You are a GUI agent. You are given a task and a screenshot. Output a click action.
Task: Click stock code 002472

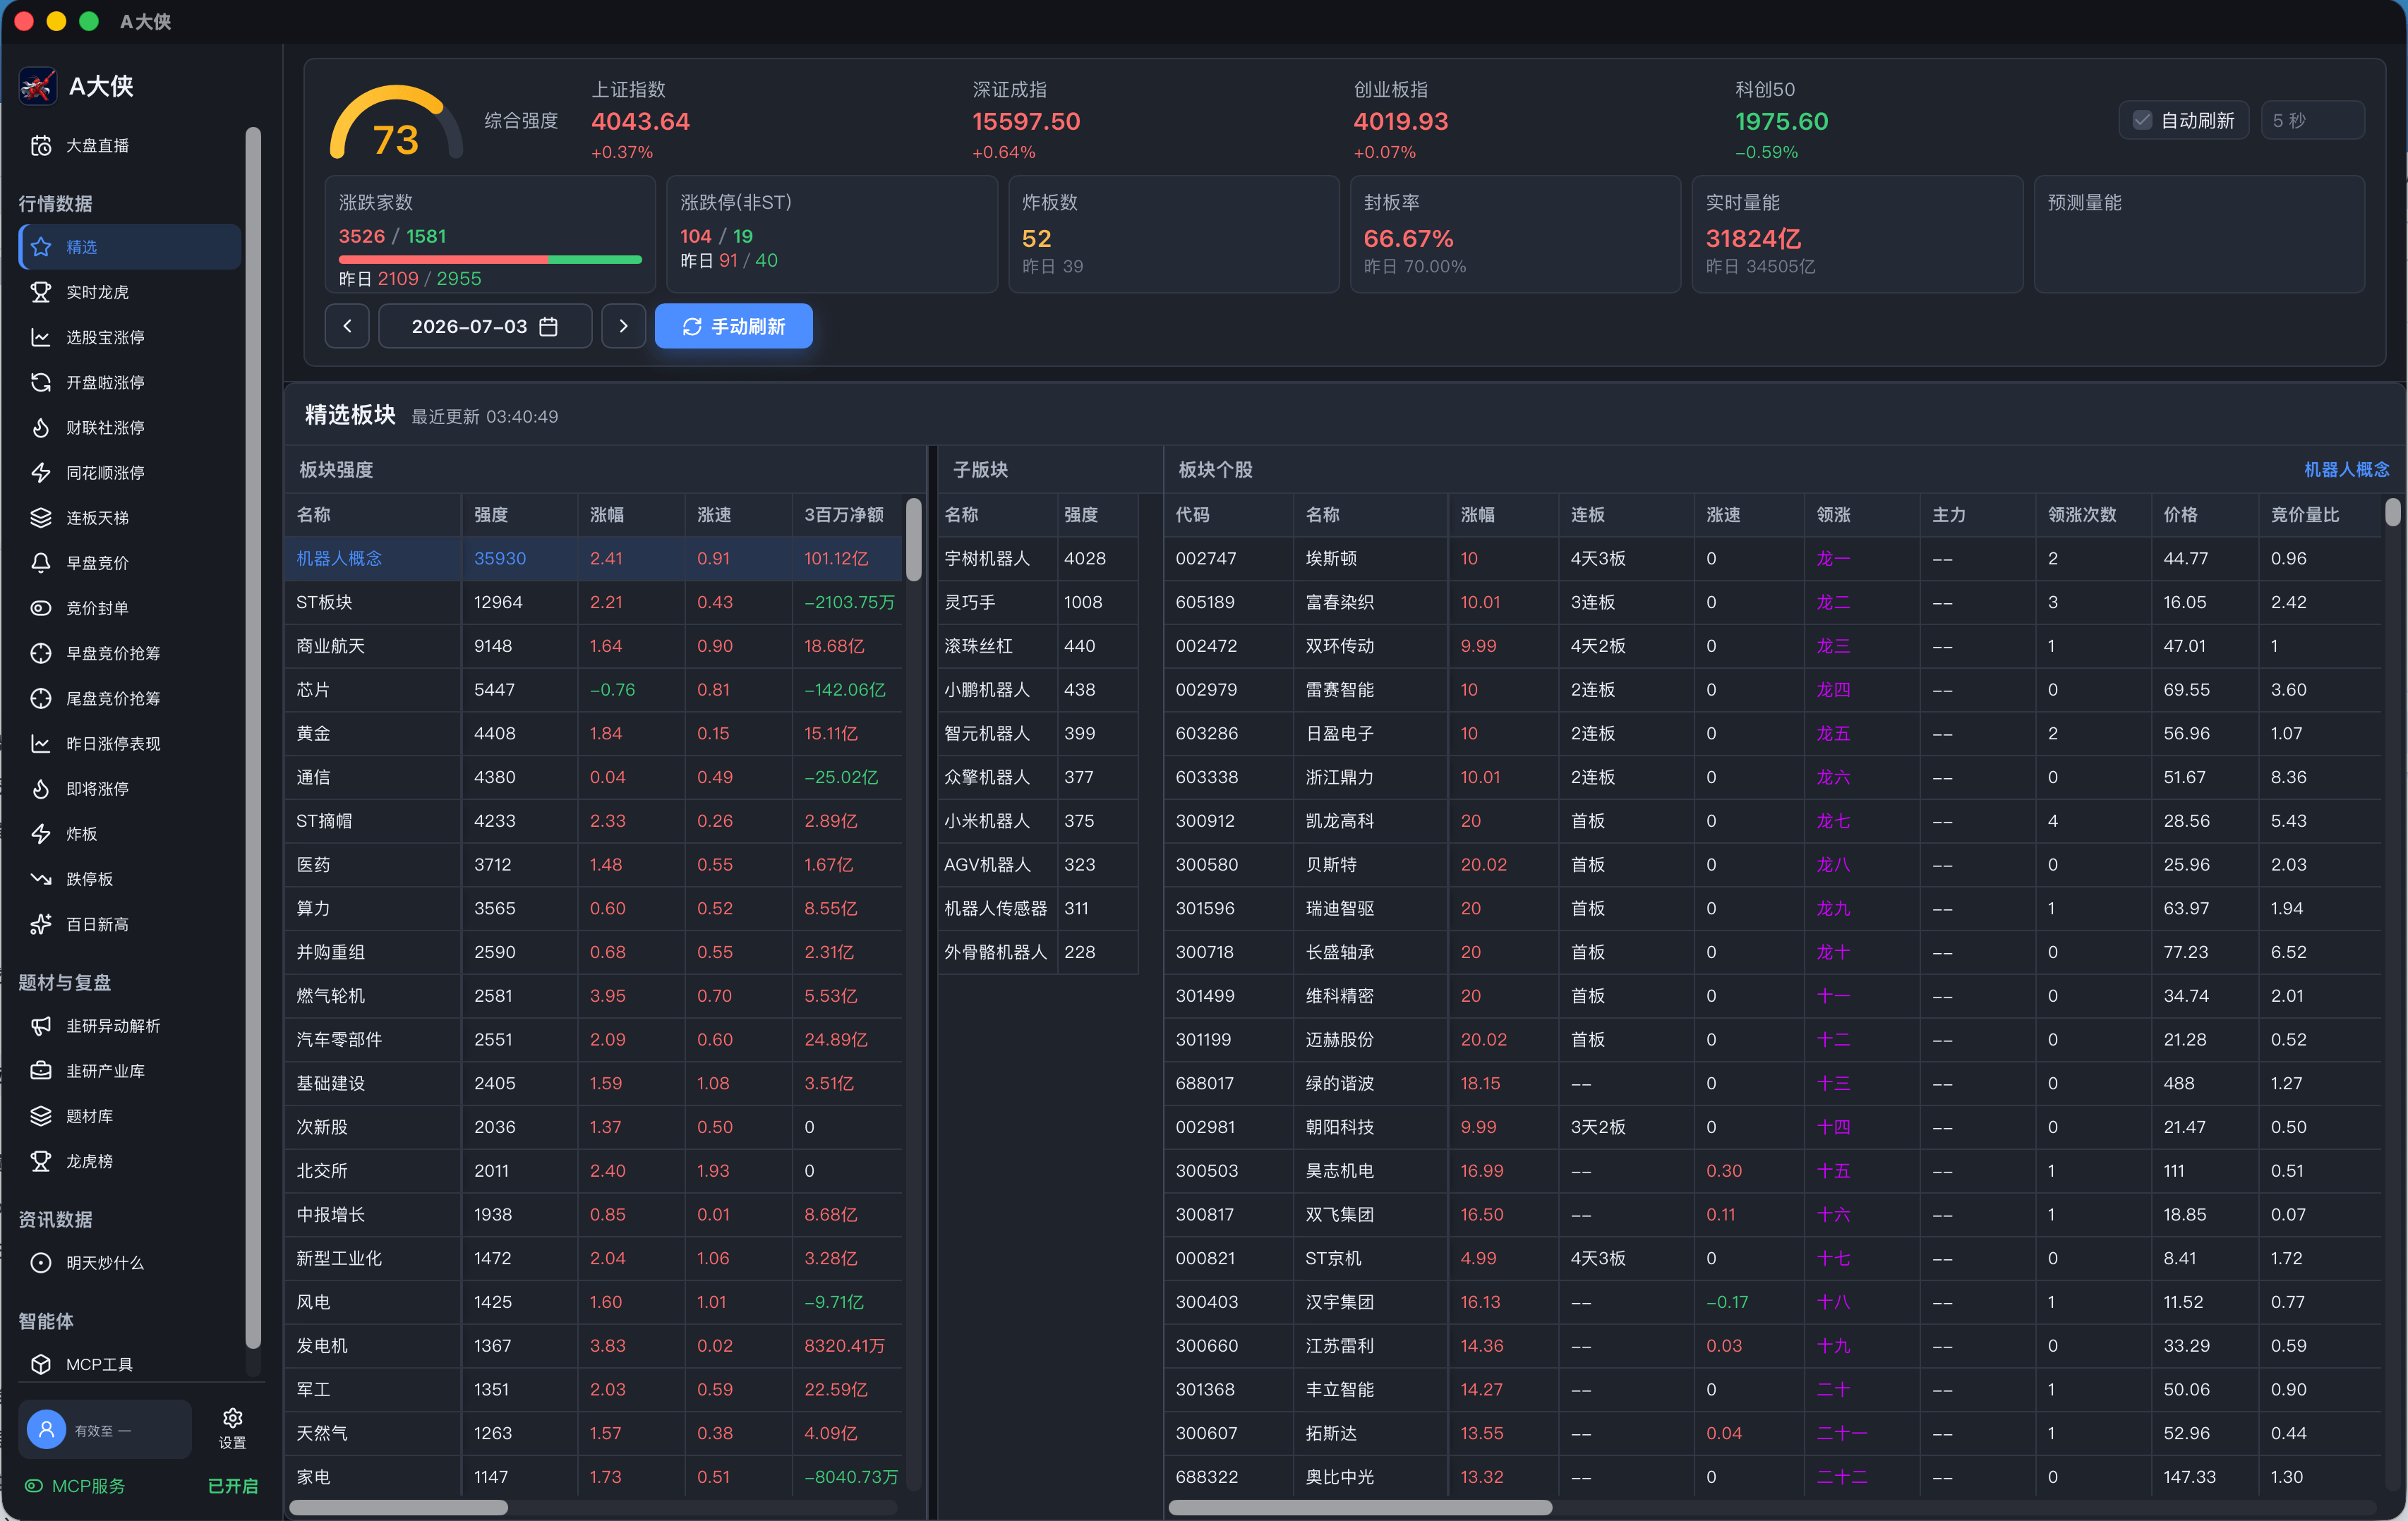pos(1206,646)
